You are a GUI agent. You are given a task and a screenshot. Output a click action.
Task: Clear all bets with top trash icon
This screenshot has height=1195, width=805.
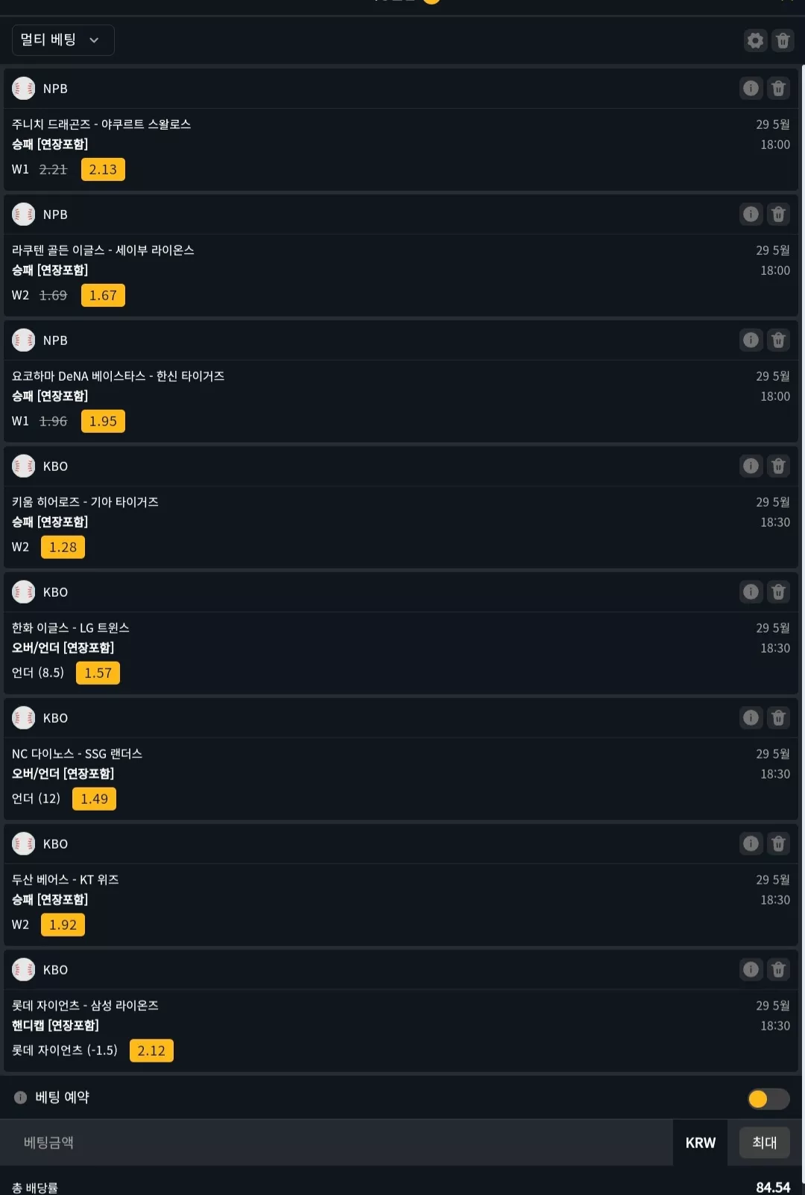coord(783,40)
